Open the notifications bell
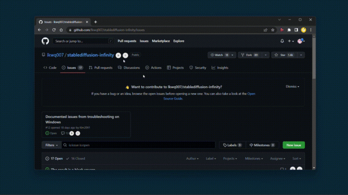This screenshot has height=195, width=348. (282, 41)
